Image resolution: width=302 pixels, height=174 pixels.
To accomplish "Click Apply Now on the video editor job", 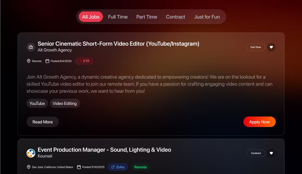I will point(259,122).
